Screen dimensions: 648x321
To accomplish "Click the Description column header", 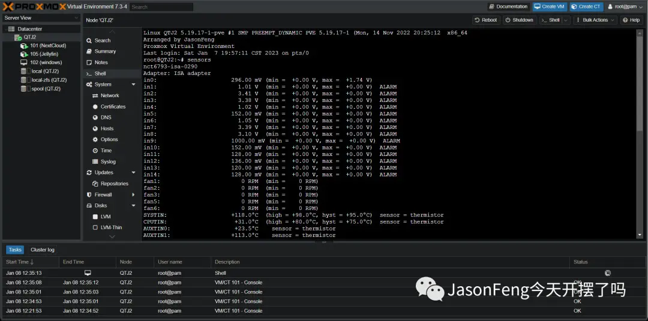I will pyautogui.click(x=391, y=262).
